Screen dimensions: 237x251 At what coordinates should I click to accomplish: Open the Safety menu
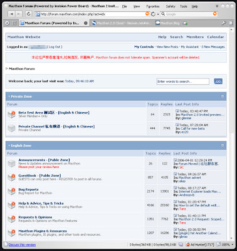pyautogui.click(x=171, y=6)
